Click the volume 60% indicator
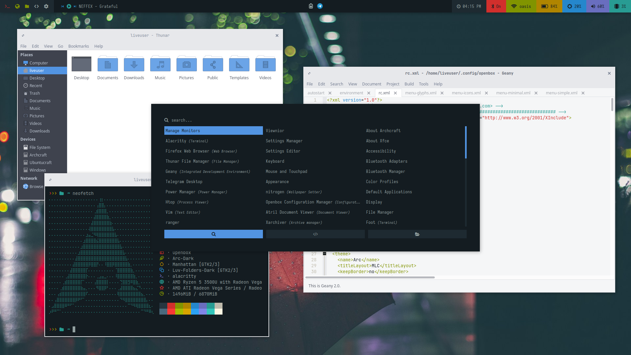This screenshot has height=355, width=631. [x=597, y=6]
